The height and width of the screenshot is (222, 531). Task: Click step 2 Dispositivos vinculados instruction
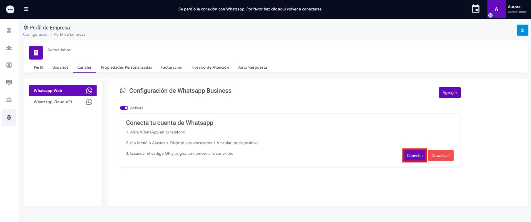192,143
